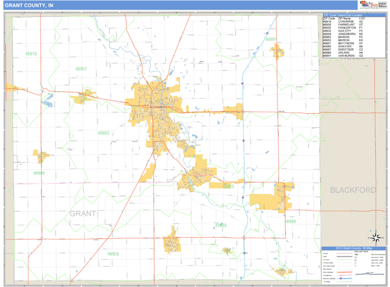Click the ZIP Code legend green line sample
The height and width of the screenshot is (287, 390).
pos(344,260)
